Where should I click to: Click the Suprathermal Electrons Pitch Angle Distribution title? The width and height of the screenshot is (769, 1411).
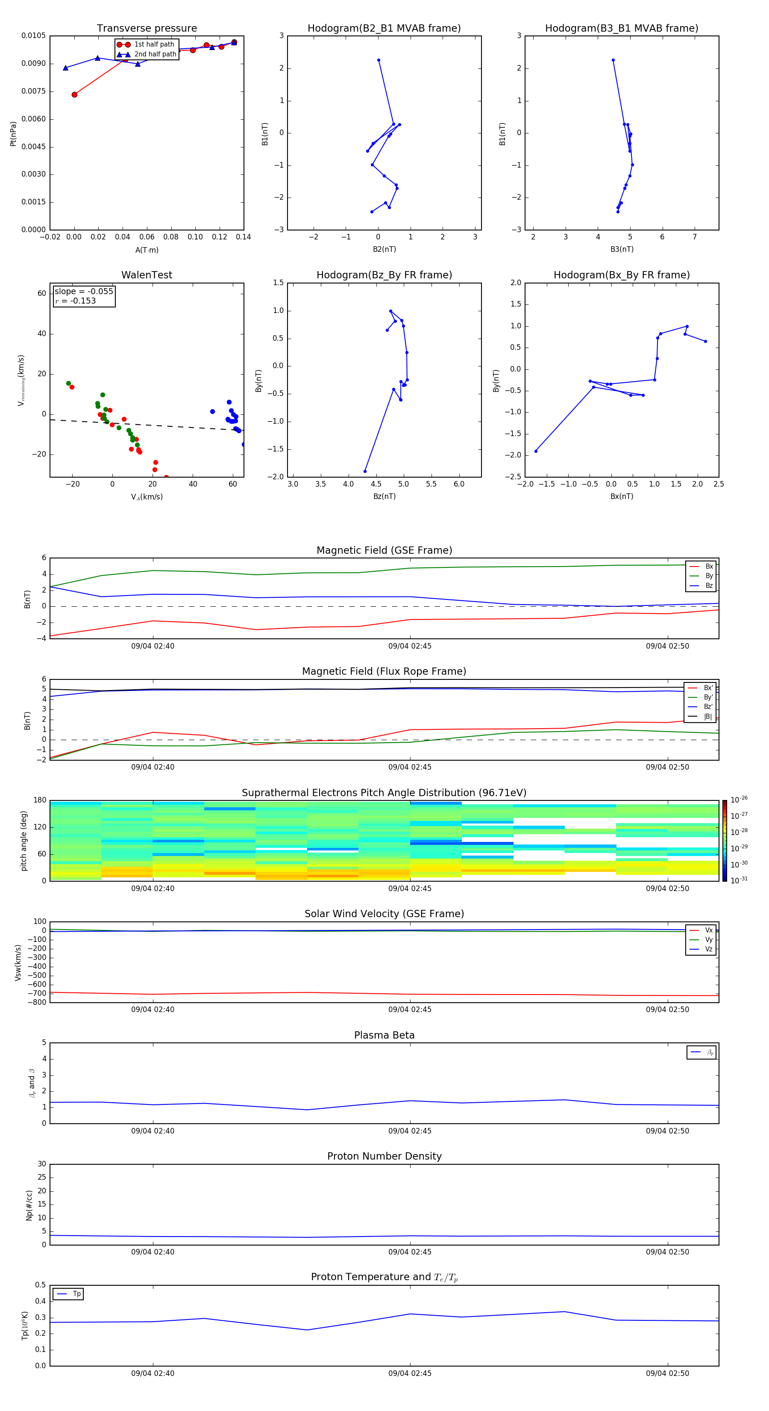384,793
